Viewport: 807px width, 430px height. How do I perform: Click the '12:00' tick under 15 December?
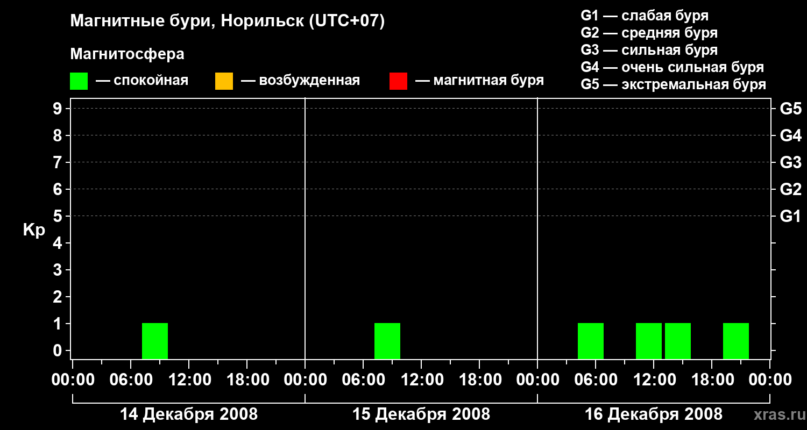[x=421, y=379]
